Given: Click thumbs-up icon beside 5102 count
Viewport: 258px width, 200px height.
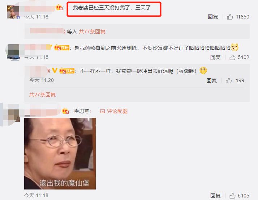Looking at the screenshot, I should [x=232, y=57].
